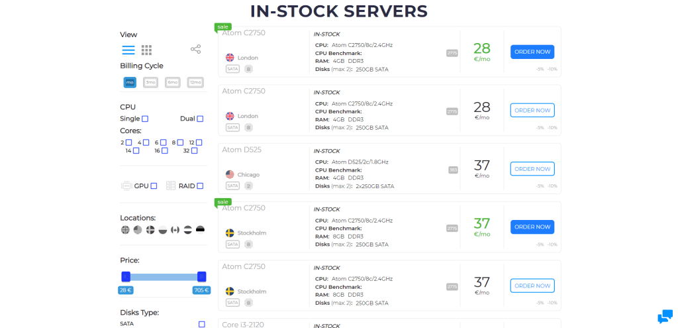Check the SATA disks type filter
Image resolution: width=678 pixels, height=328 pixels.
[201, 324]
